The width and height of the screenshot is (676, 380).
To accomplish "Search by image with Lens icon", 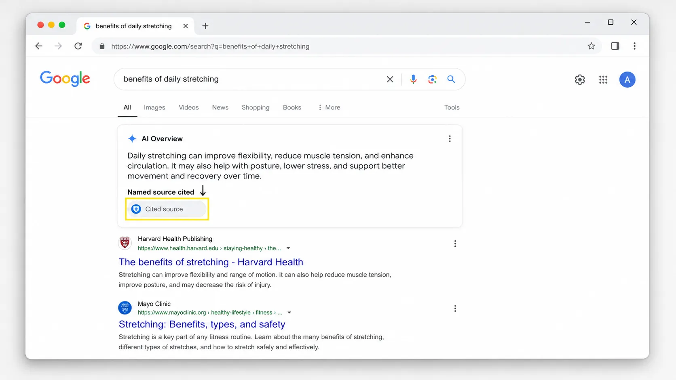I will (x=432, y=79).
